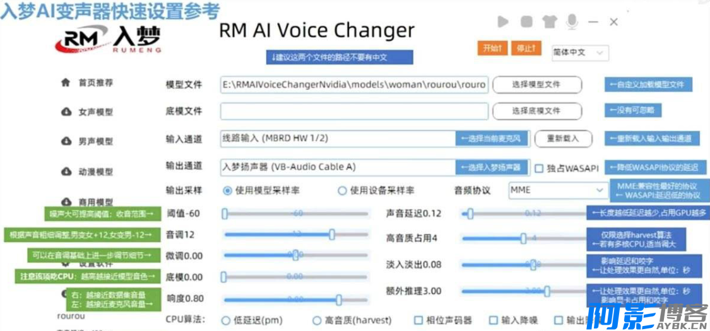The image size is (710, 331).
Task: Choose the 高音质(harvest) CPU algorithm
Action: [x=317, y=320]
